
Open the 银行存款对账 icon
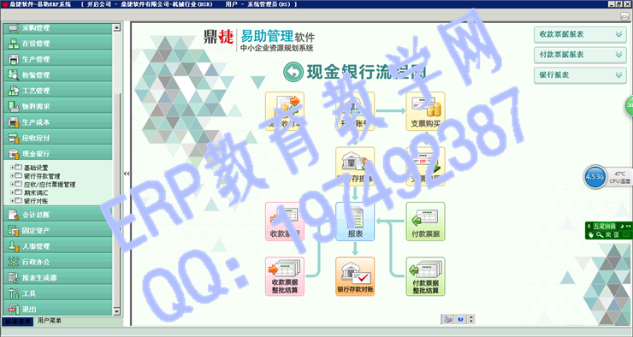click(x=355, y=276)
